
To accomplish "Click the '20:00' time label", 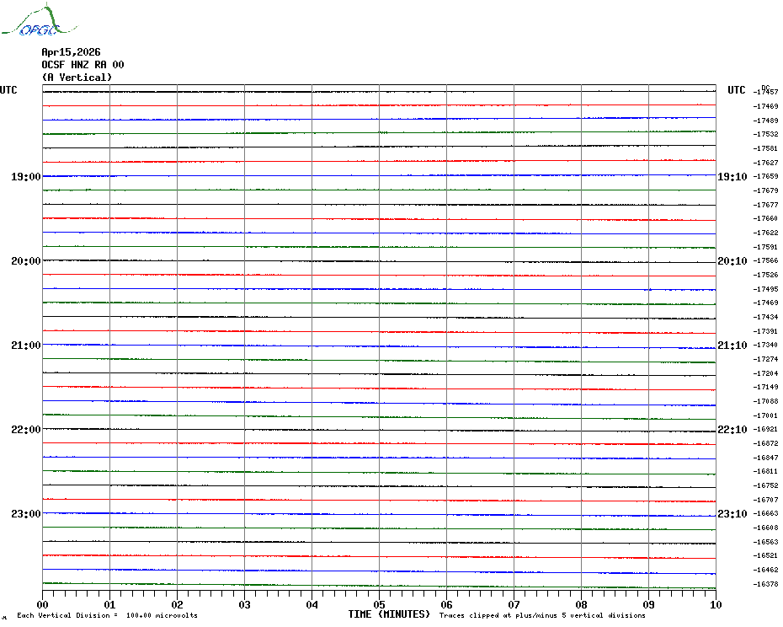I will (26, 261).
